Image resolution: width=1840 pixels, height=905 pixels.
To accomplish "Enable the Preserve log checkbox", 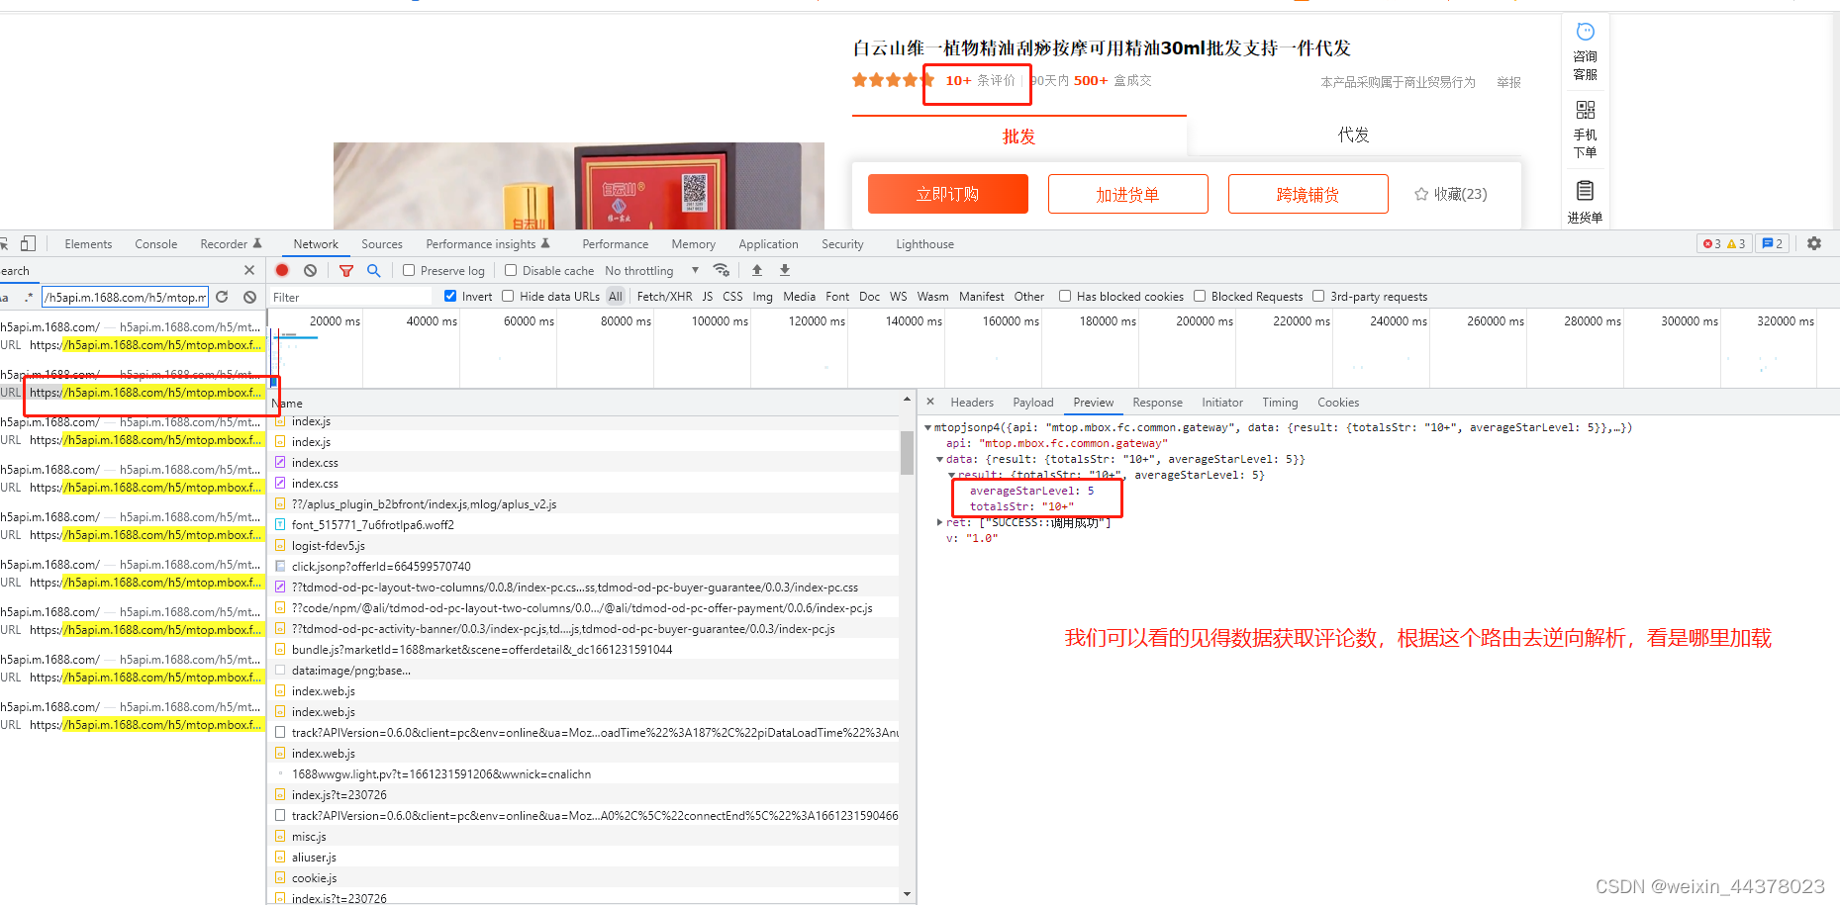I will click(408, 270).
